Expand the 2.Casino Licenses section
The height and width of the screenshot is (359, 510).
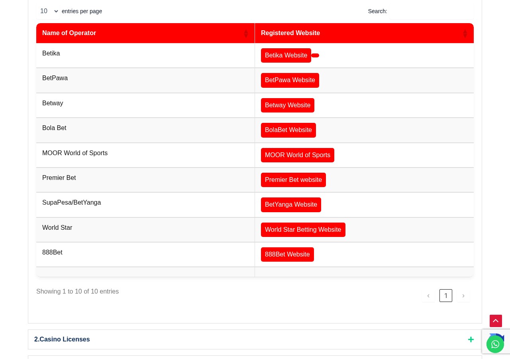click(255, 339)
